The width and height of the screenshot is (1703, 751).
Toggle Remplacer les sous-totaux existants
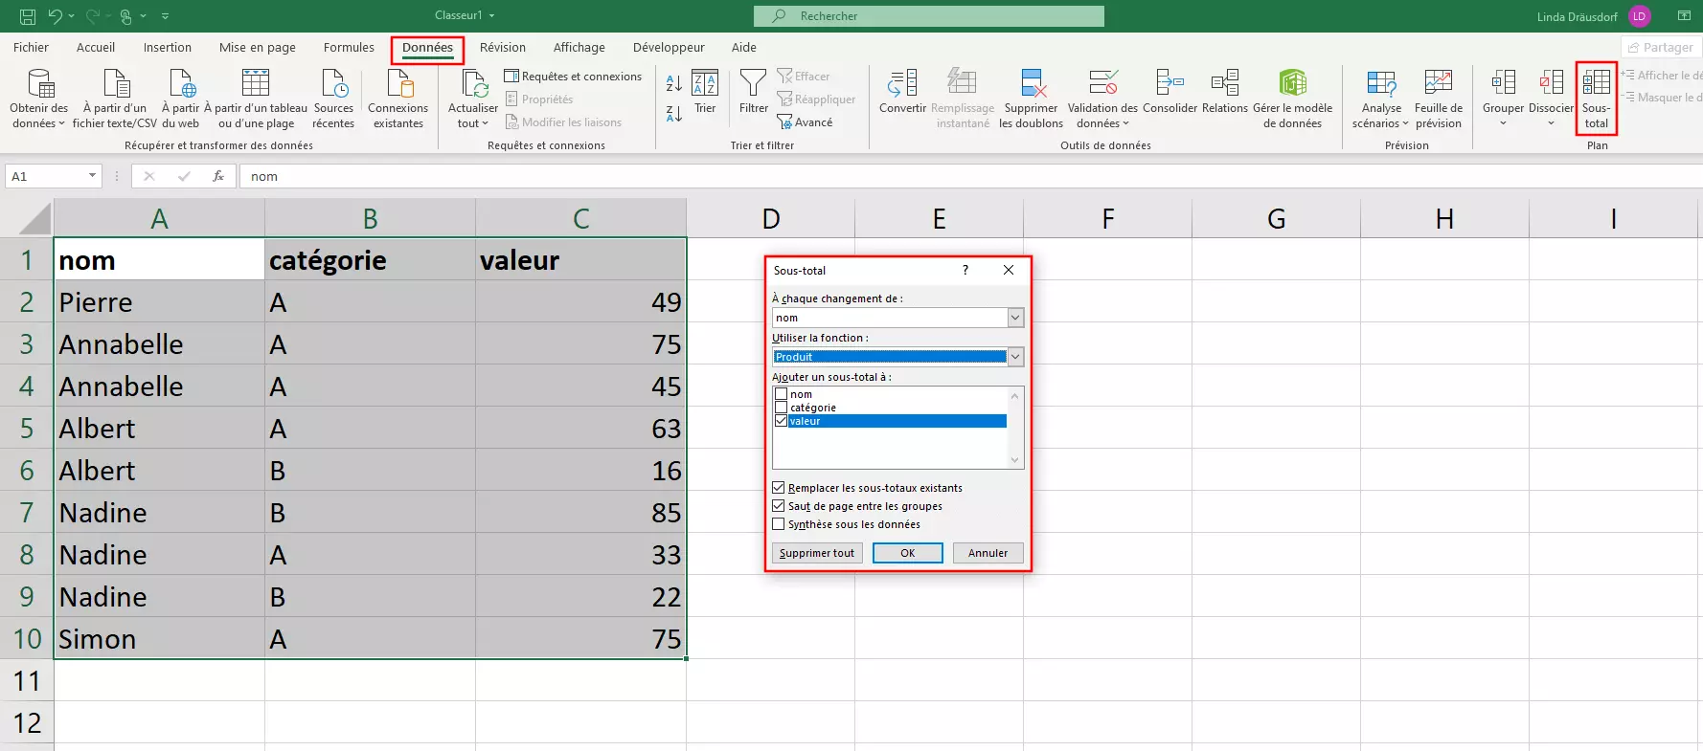click(779, 488)
